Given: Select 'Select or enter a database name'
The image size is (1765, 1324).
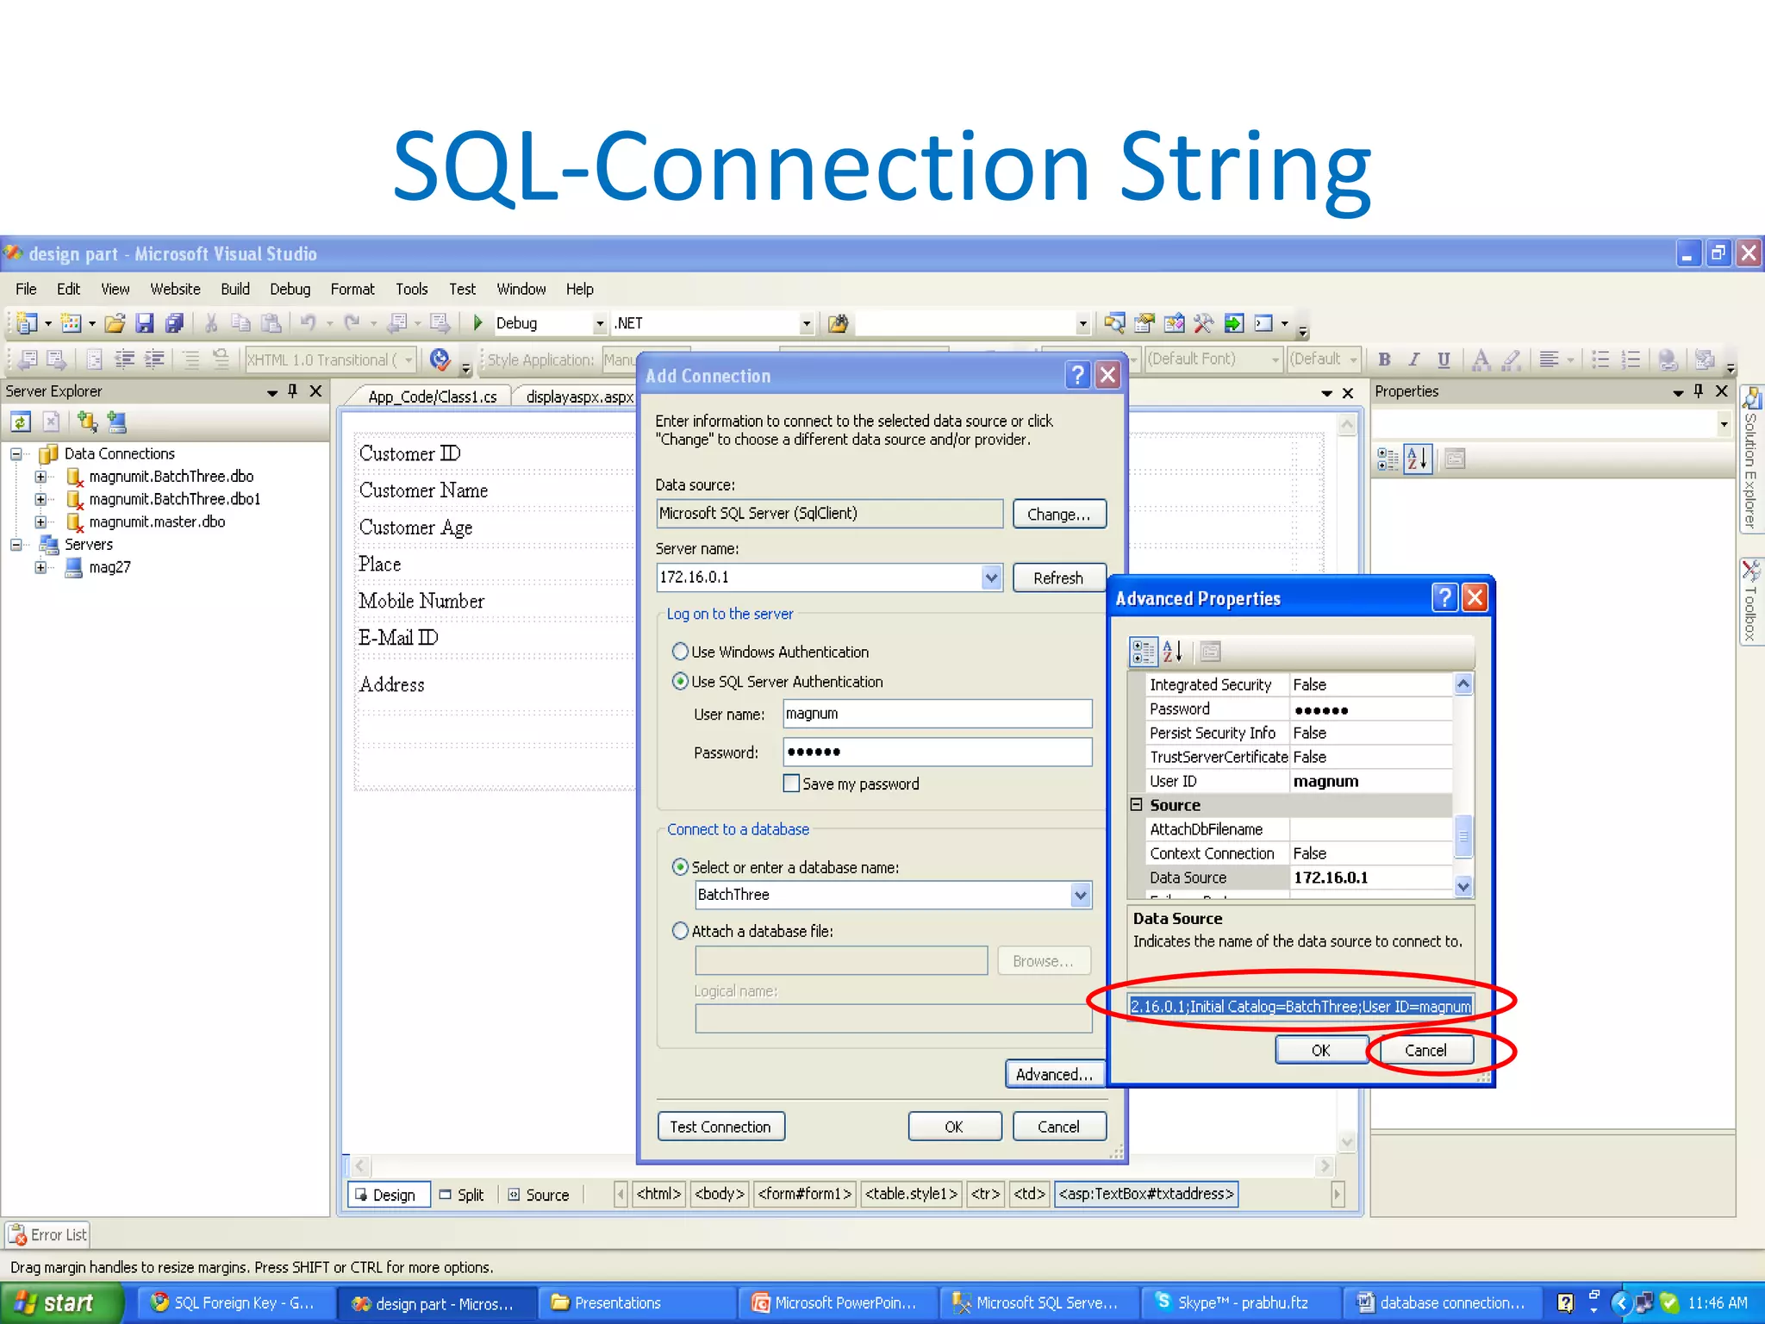Looking at the screenshot, I should click(680, 867).
